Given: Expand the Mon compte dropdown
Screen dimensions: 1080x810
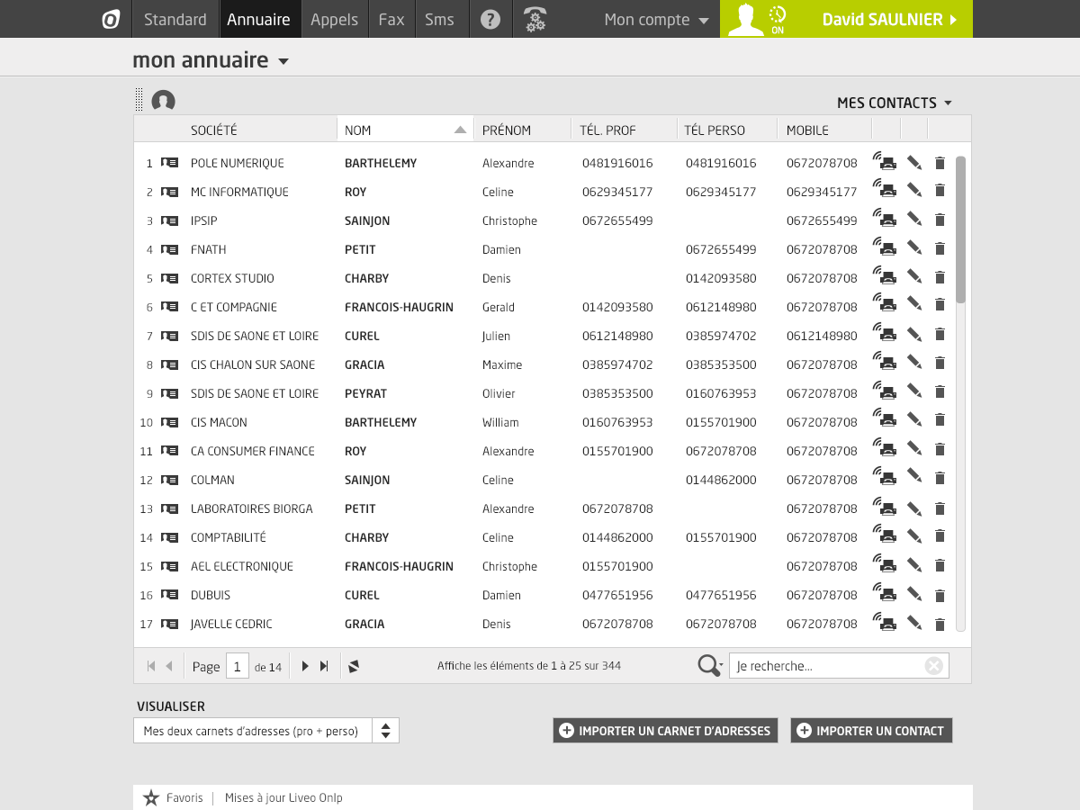Looking at the screenshot, I should point(656,20).
